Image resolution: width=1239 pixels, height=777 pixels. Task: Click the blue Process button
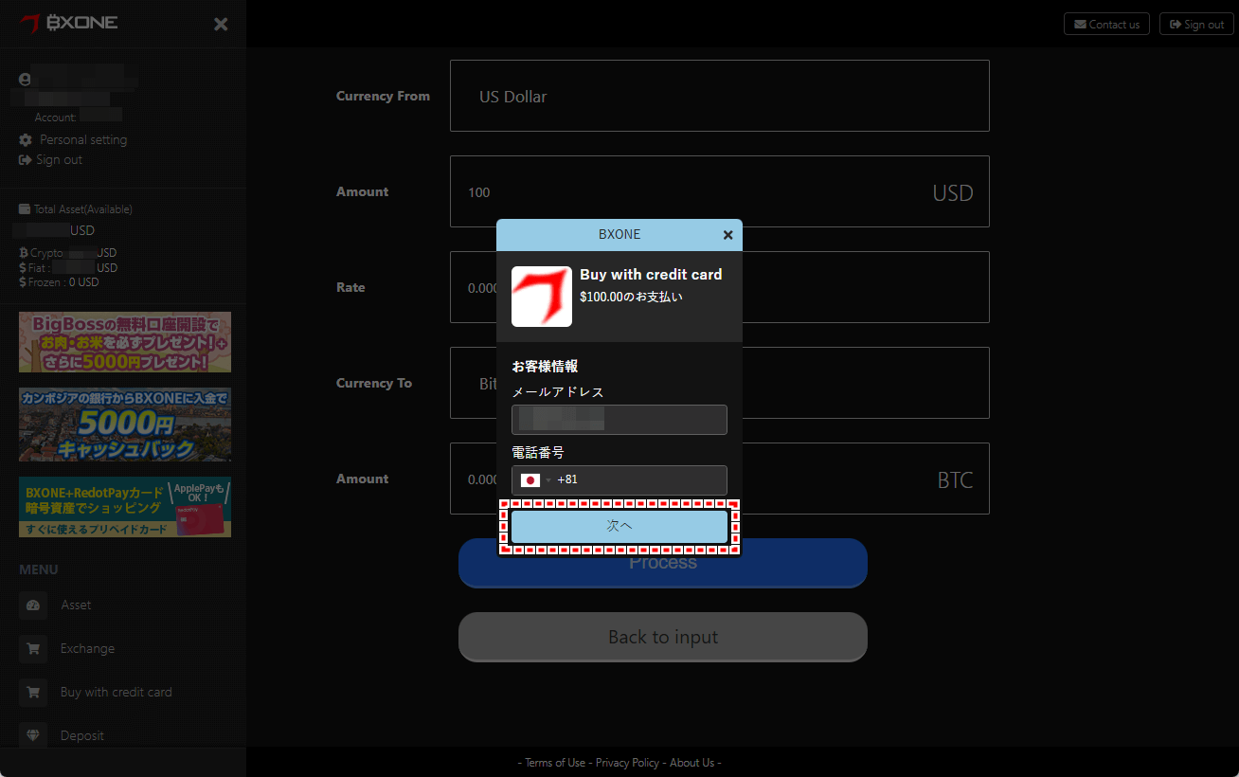663,564
